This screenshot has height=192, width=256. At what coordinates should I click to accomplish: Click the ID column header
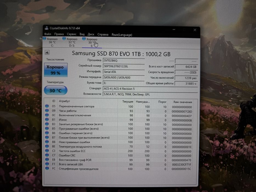pyautogui.click(x=54, y=101)
